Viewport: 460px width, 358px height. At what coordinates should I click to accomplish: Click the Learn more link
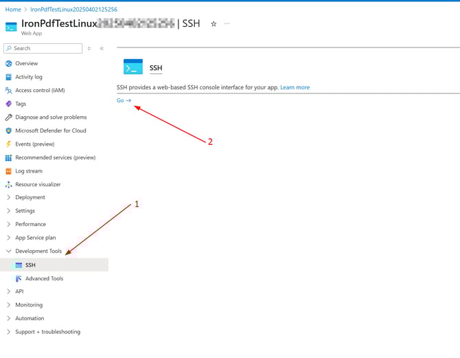point(295,87)
